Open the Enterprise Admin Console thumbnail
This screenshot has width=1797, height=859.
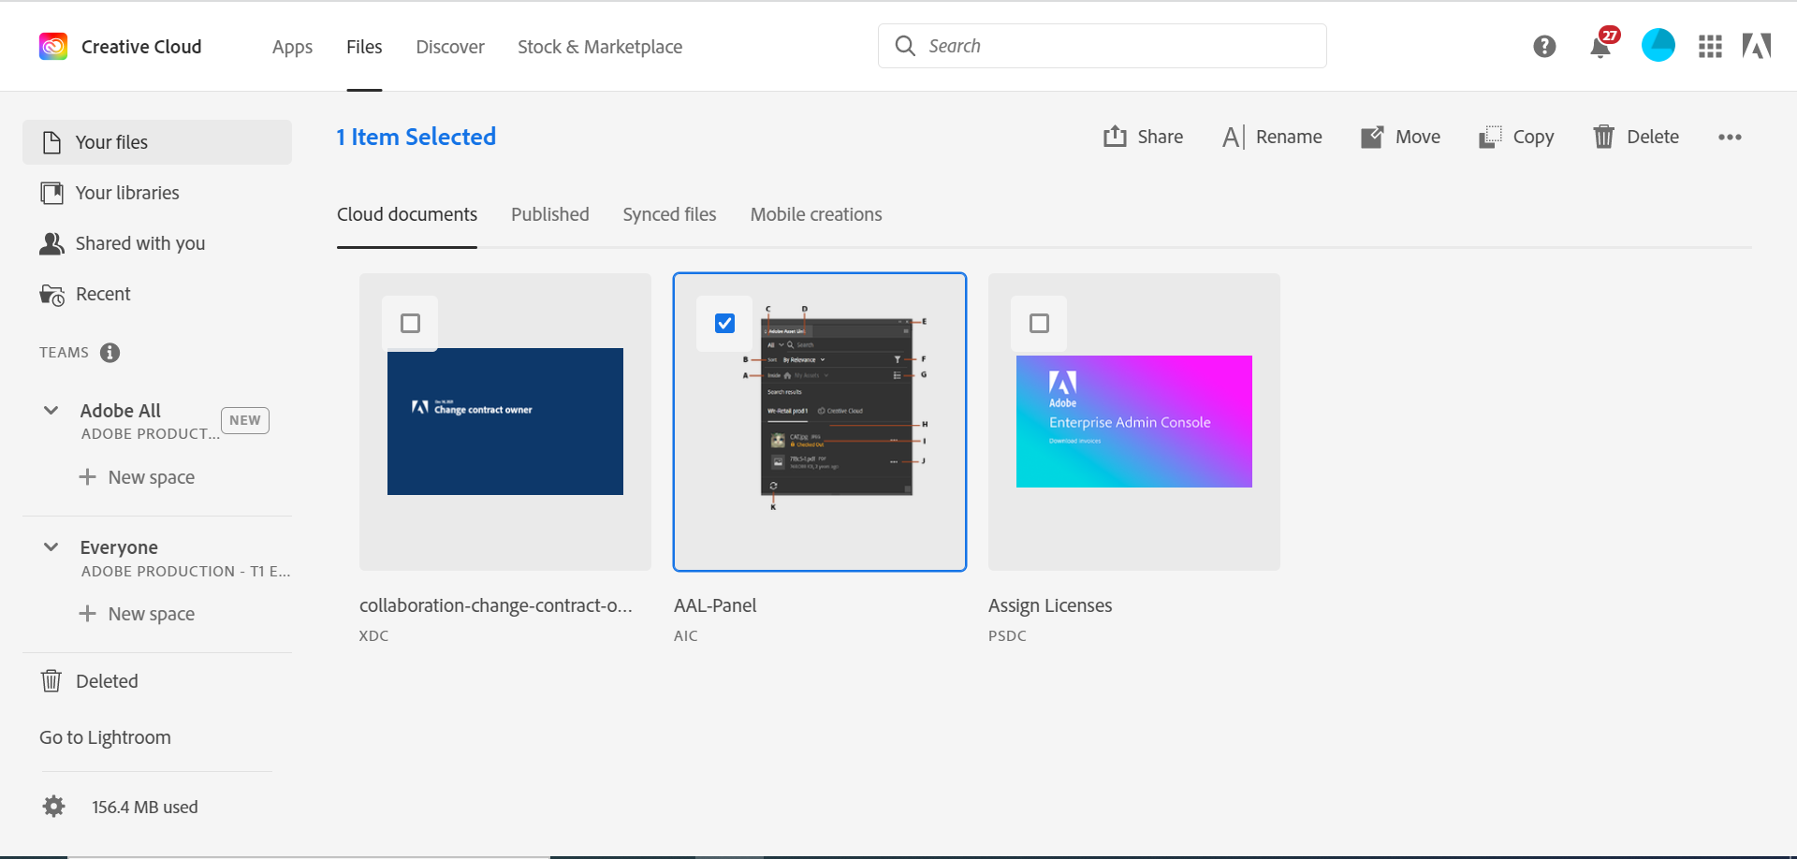tap(1134, 421)
